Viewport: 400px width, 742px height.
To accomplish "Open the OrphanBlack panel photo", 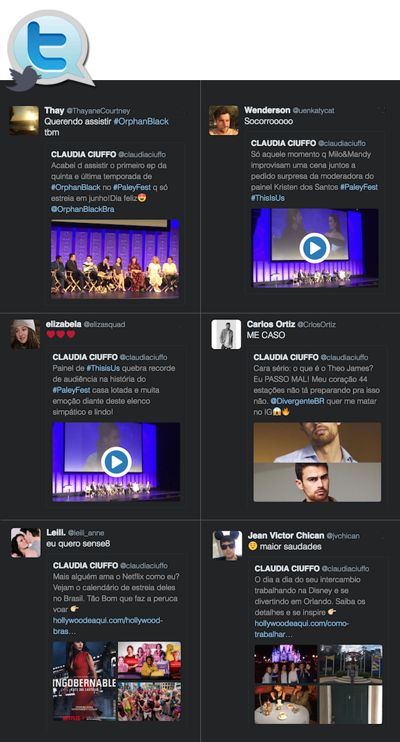I will point(115,258).
